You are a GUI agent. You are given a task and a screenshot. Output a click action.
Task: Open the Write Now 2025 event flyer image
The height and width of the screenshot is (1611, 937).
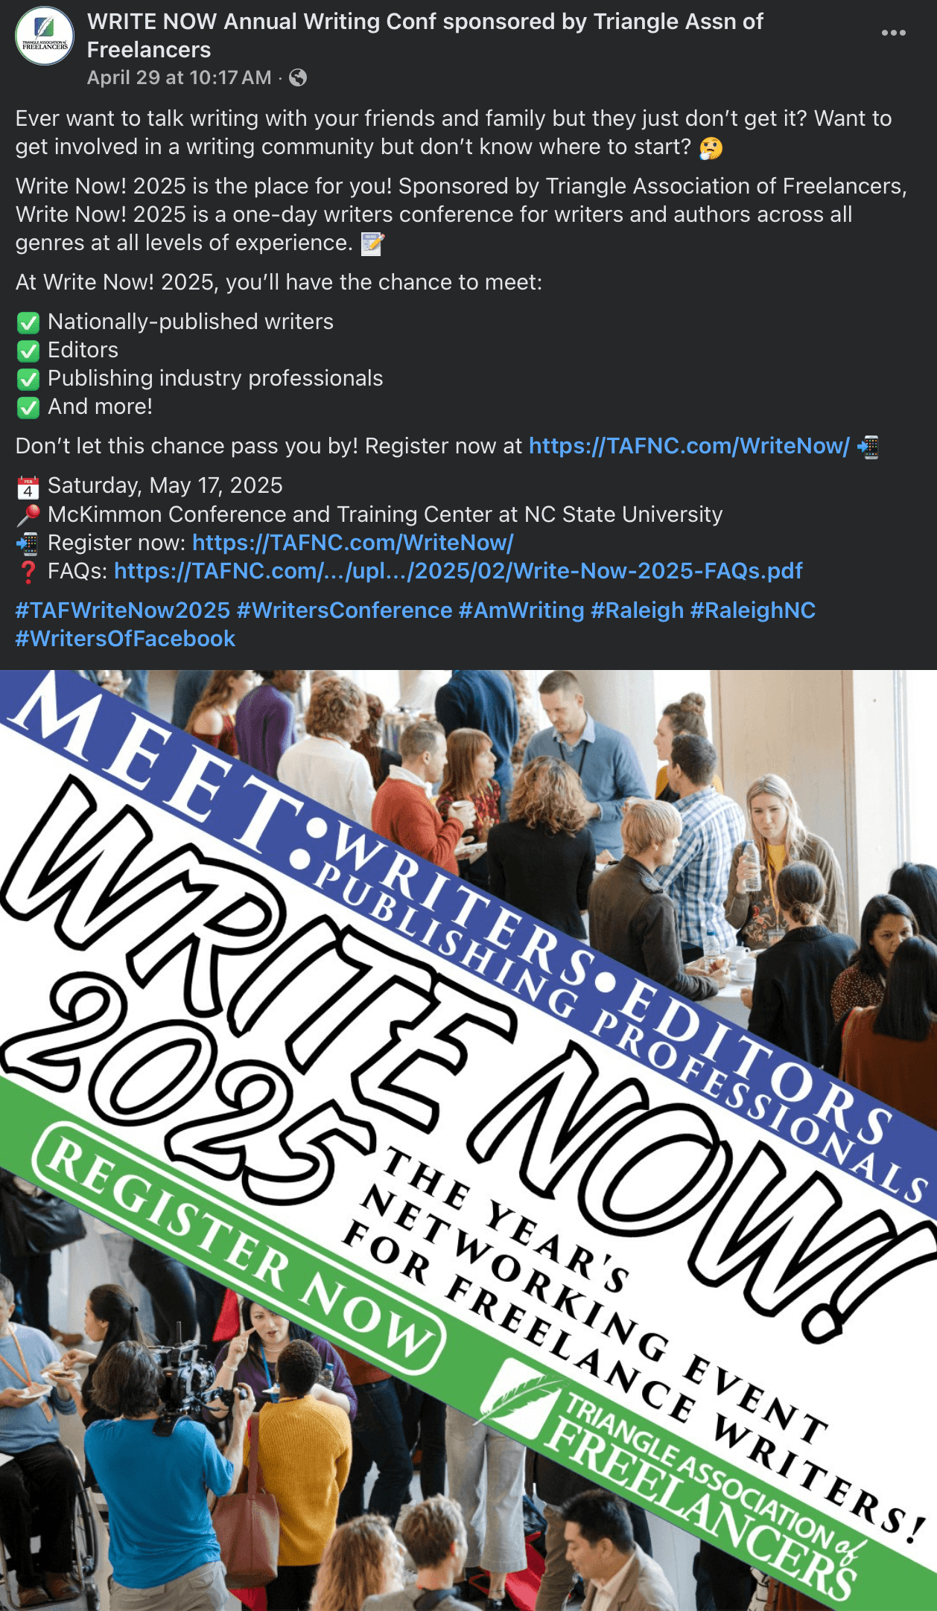pyautogui.click(x=468, y=1140)
